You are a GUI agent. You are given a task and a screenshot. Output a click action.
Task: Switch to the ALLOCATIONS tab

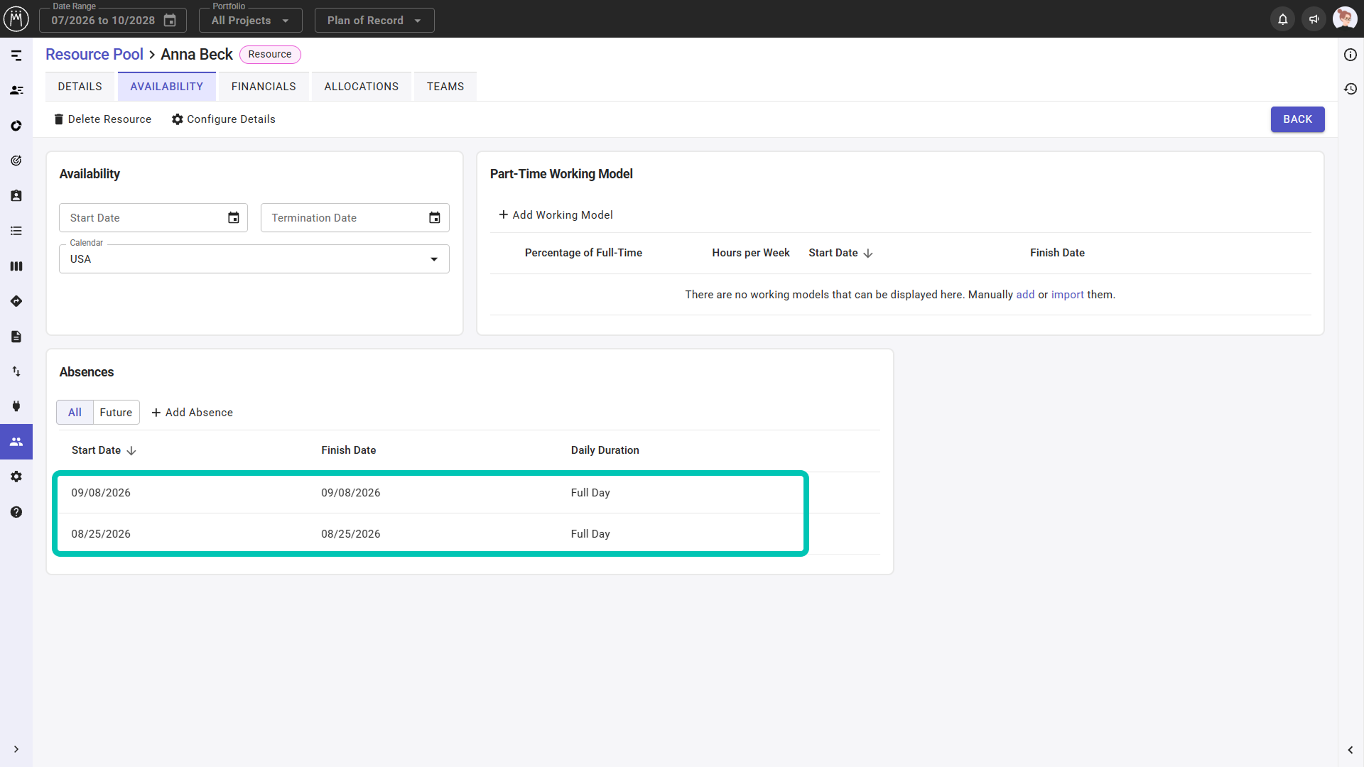[x=362, y=87]
